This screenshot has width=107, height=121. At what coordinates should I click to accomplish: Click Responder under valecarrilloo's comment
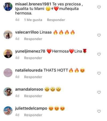click(33, 39)
